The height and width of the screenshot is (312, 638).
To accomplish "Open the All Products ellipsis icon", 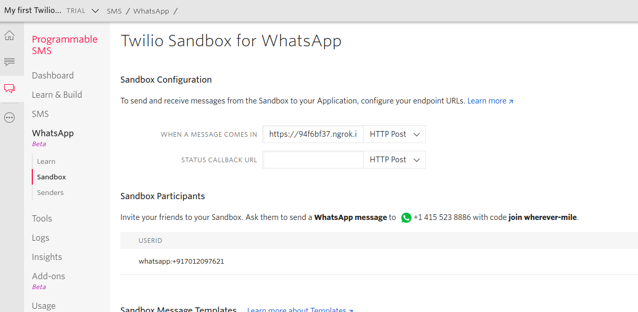I will (x=9, y=118).
